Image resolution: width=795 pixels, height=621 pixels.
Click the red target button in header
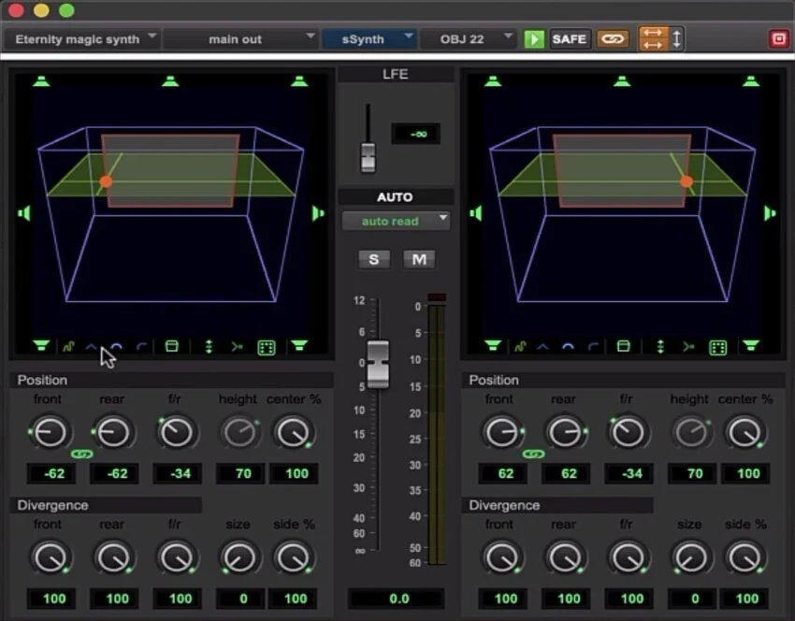(x=779, y=39)
